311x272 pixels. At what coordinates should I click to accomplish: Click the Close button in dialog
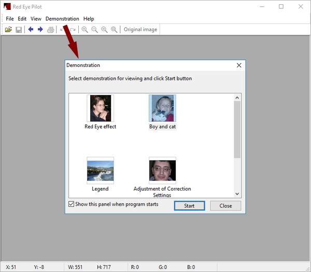pos(225,206)
